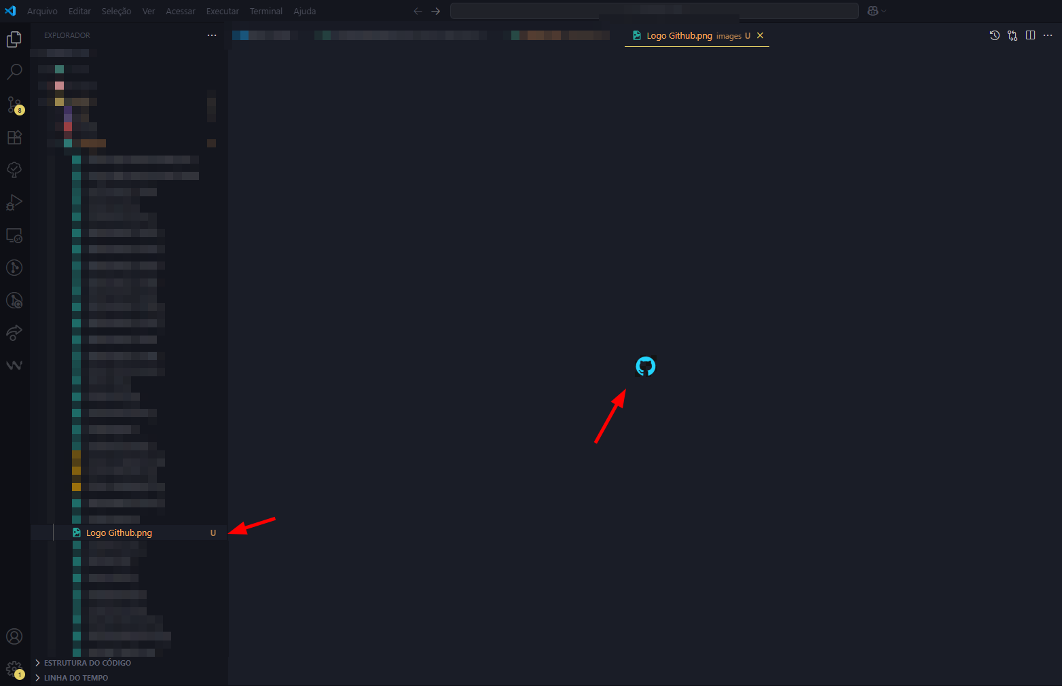Go back using the left arrow
The height and width of the screenshot is (686, 1062).
pyautogui.click(x=418, y=11)
